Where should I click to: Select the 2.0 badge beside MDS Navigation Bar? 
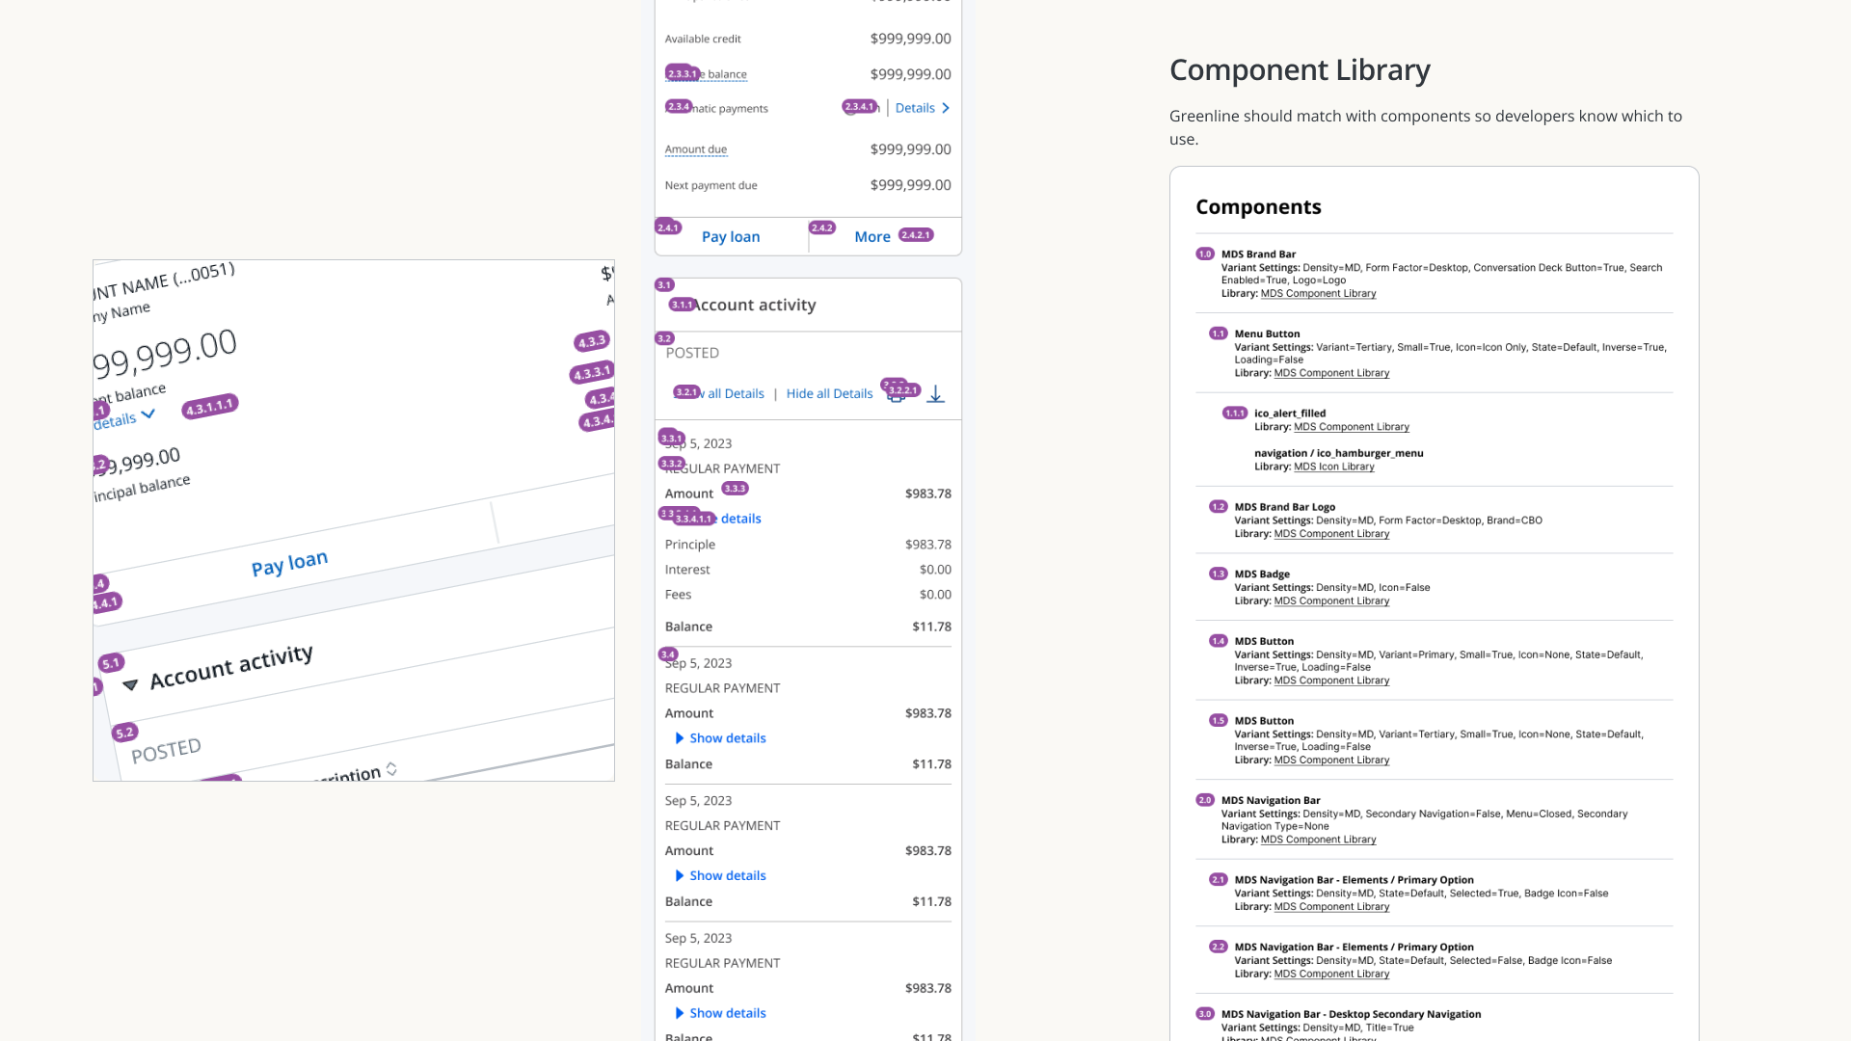(x=1204, y=800)
